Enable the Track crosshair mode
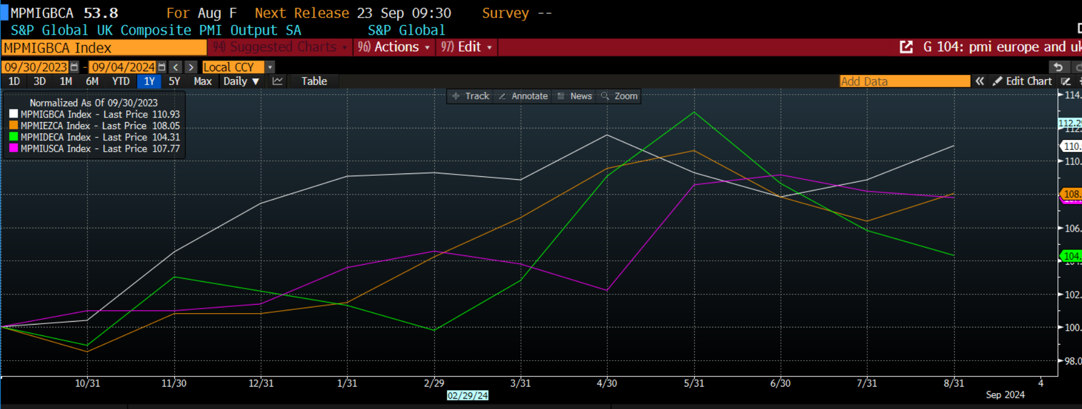The width and height of the screenshot is (1082, 409). click(x=471, y=96)
